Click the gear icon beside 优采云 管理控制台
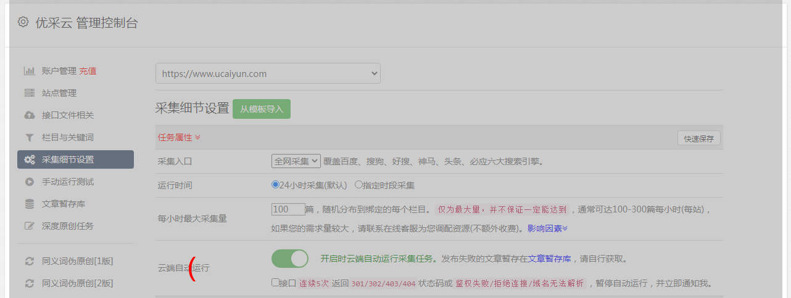Image resolution: width=791 pixels, height=298 pixels. [x=23, y=22]
